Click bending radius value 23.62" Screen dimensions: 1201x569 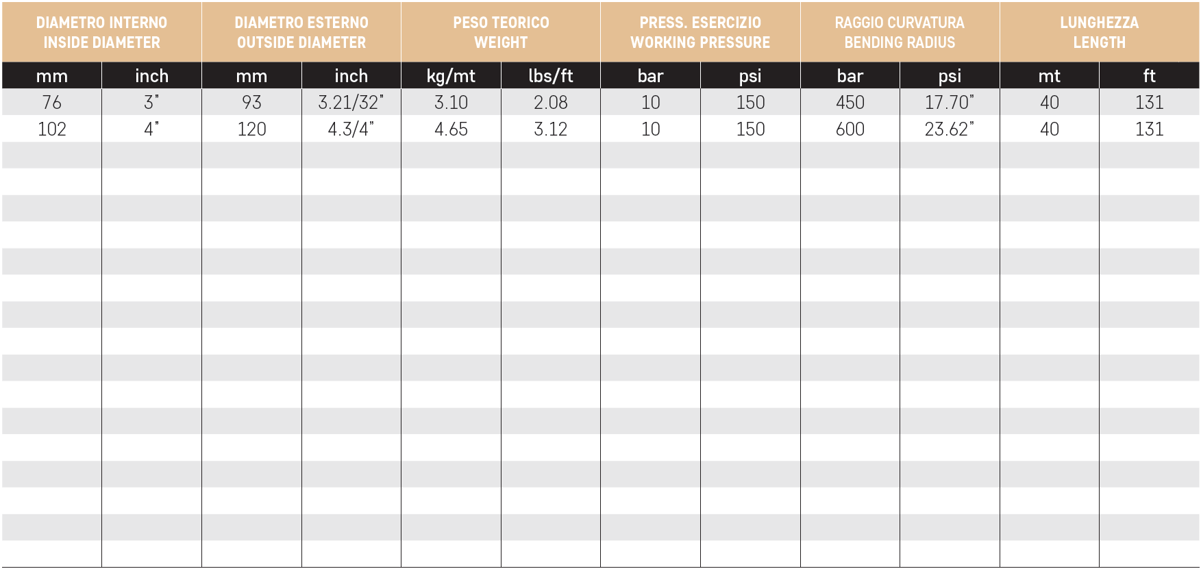click(x=950, y=129)
